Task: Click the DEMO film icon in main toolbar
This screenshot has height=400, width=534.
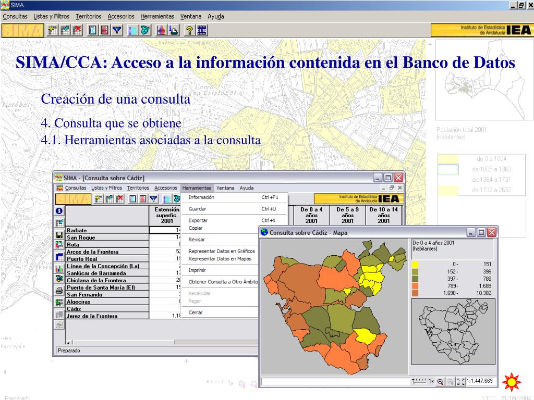Action: (x=202, y=30)
